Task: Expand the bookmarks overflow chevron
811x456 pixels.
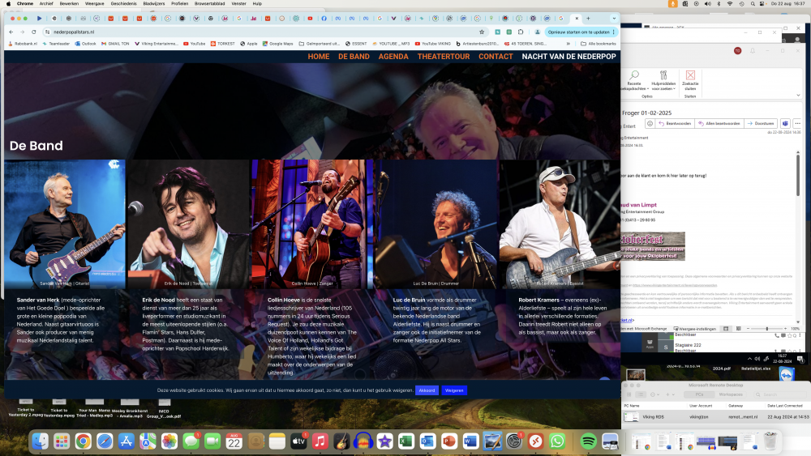Action: [x=569, y=44]
